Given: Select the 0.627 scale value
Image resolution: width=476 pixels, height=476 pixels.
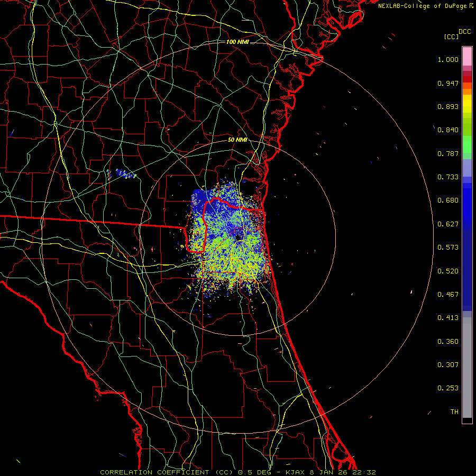Looking at the screenshot, I should tap(448, 224).
